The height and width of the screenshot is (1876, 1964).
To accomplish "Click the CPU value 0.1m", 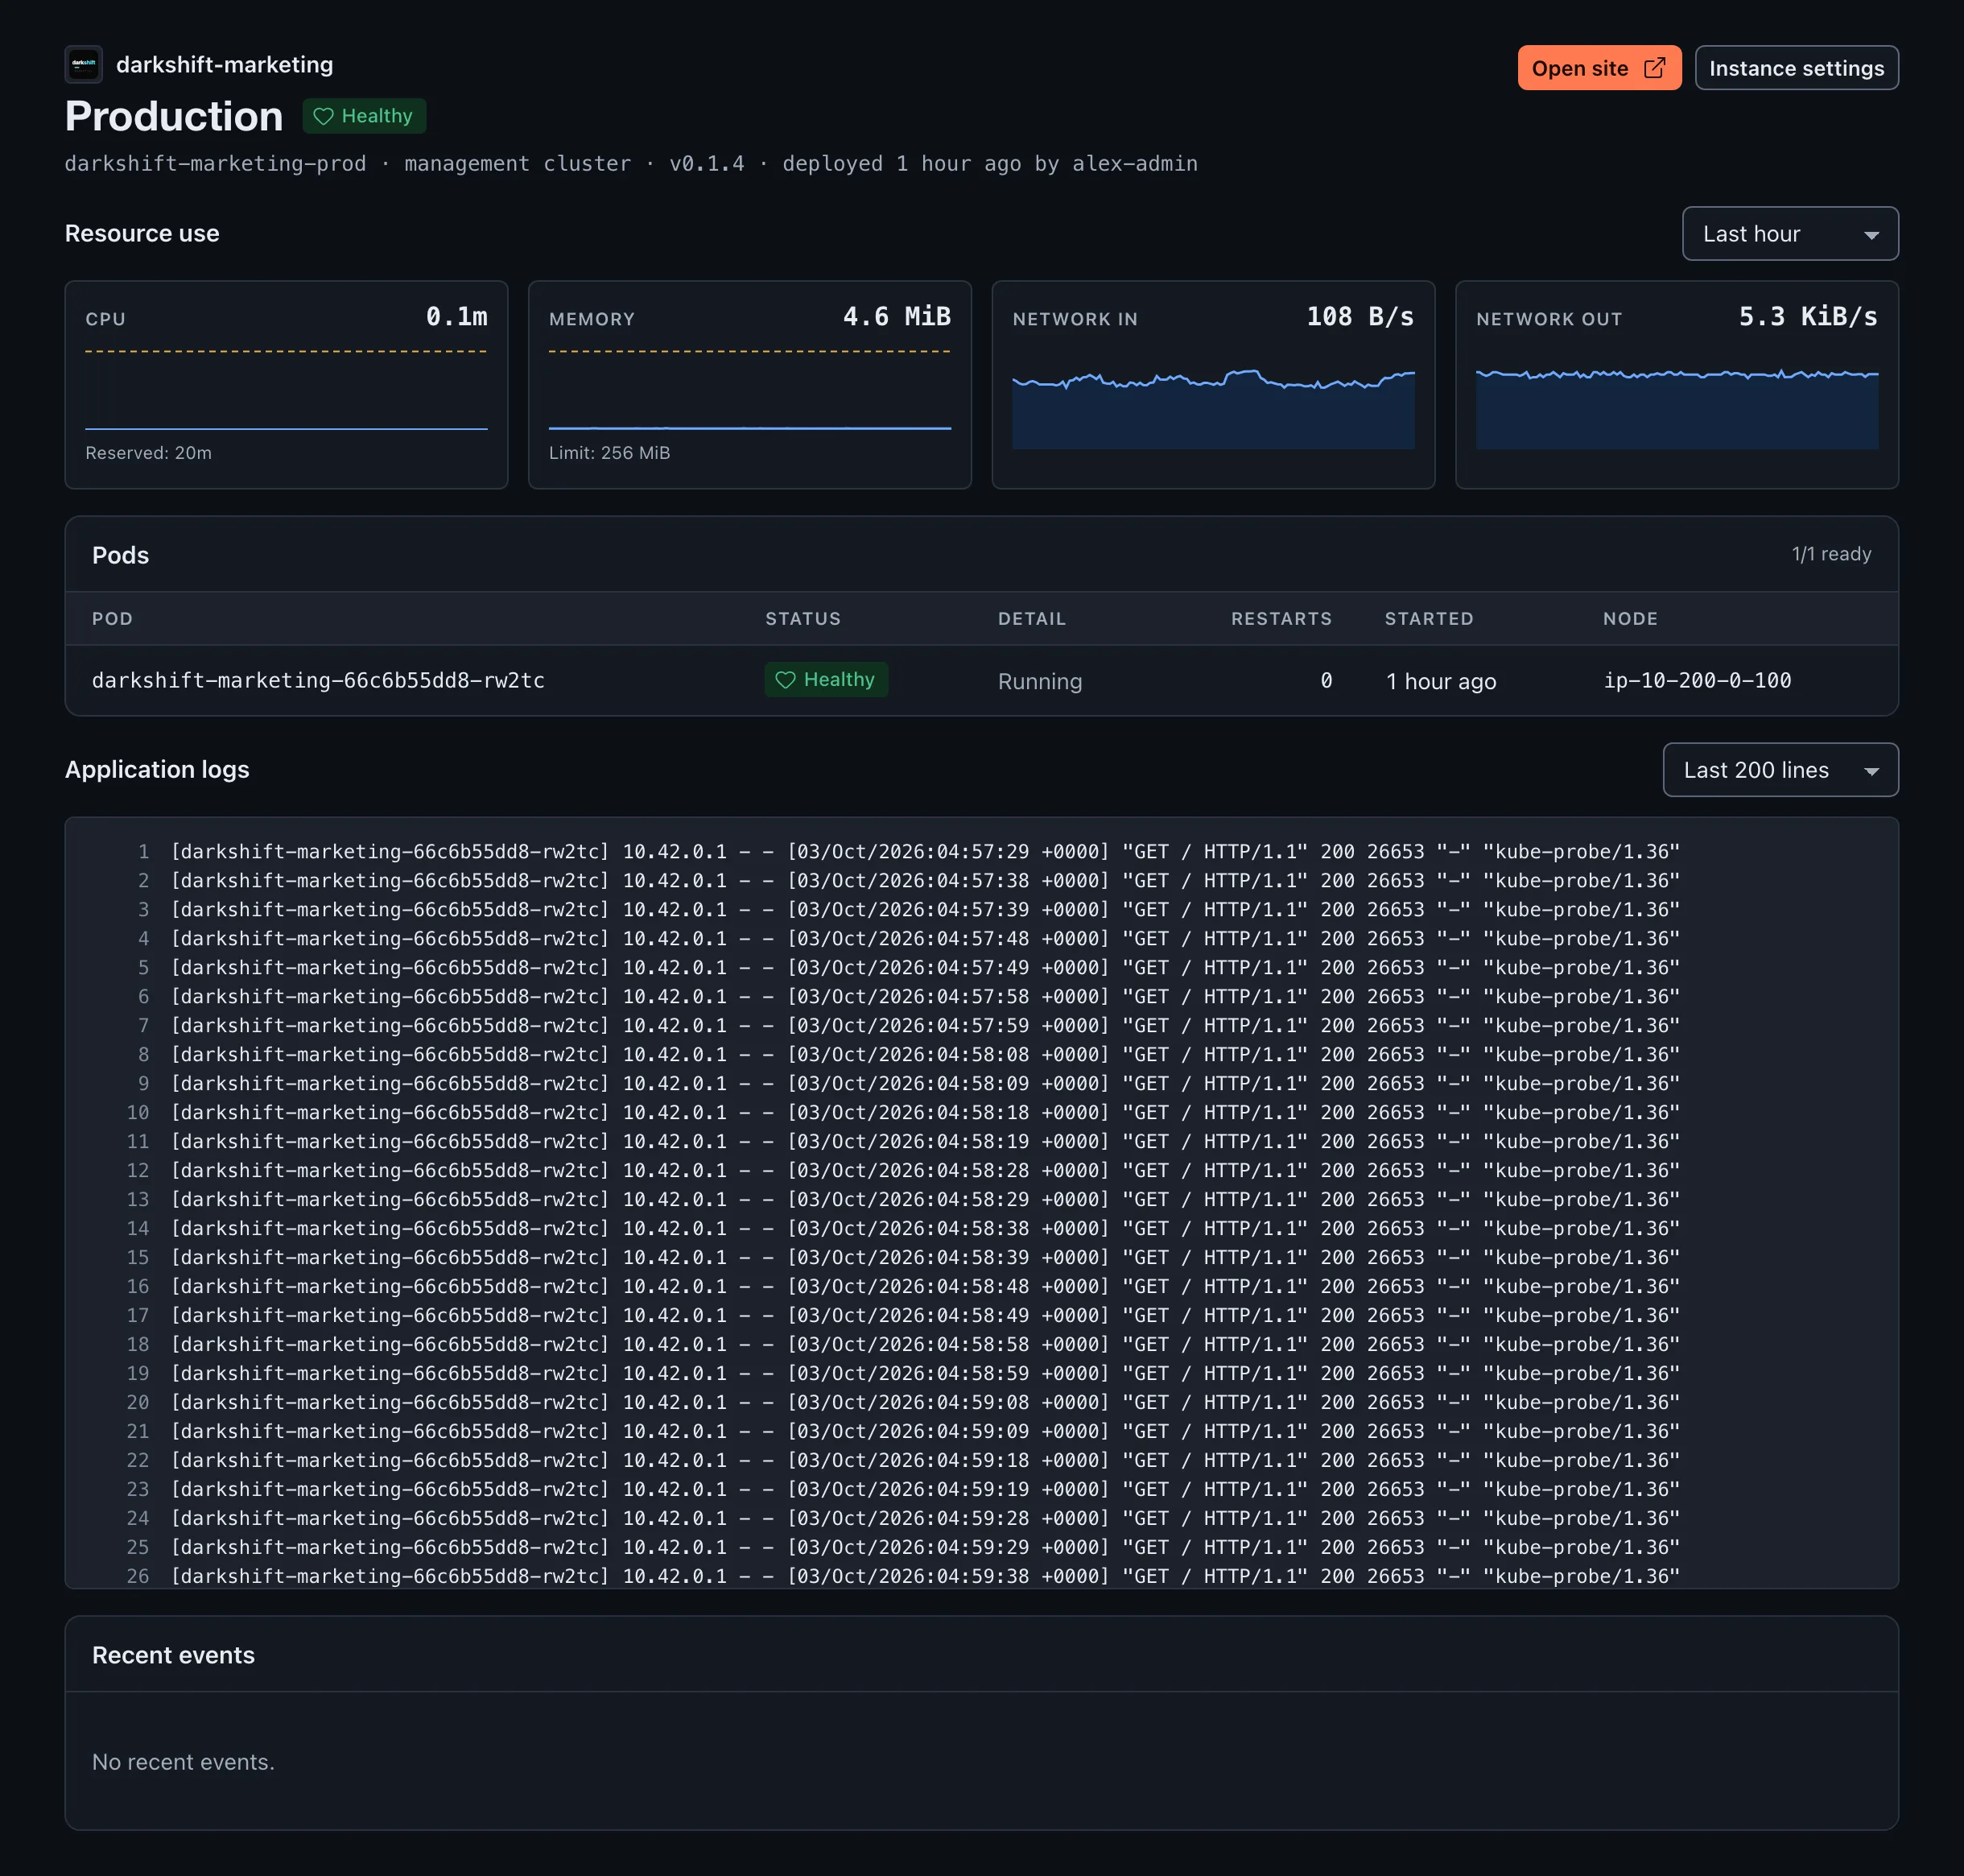I will click(456, 317).
